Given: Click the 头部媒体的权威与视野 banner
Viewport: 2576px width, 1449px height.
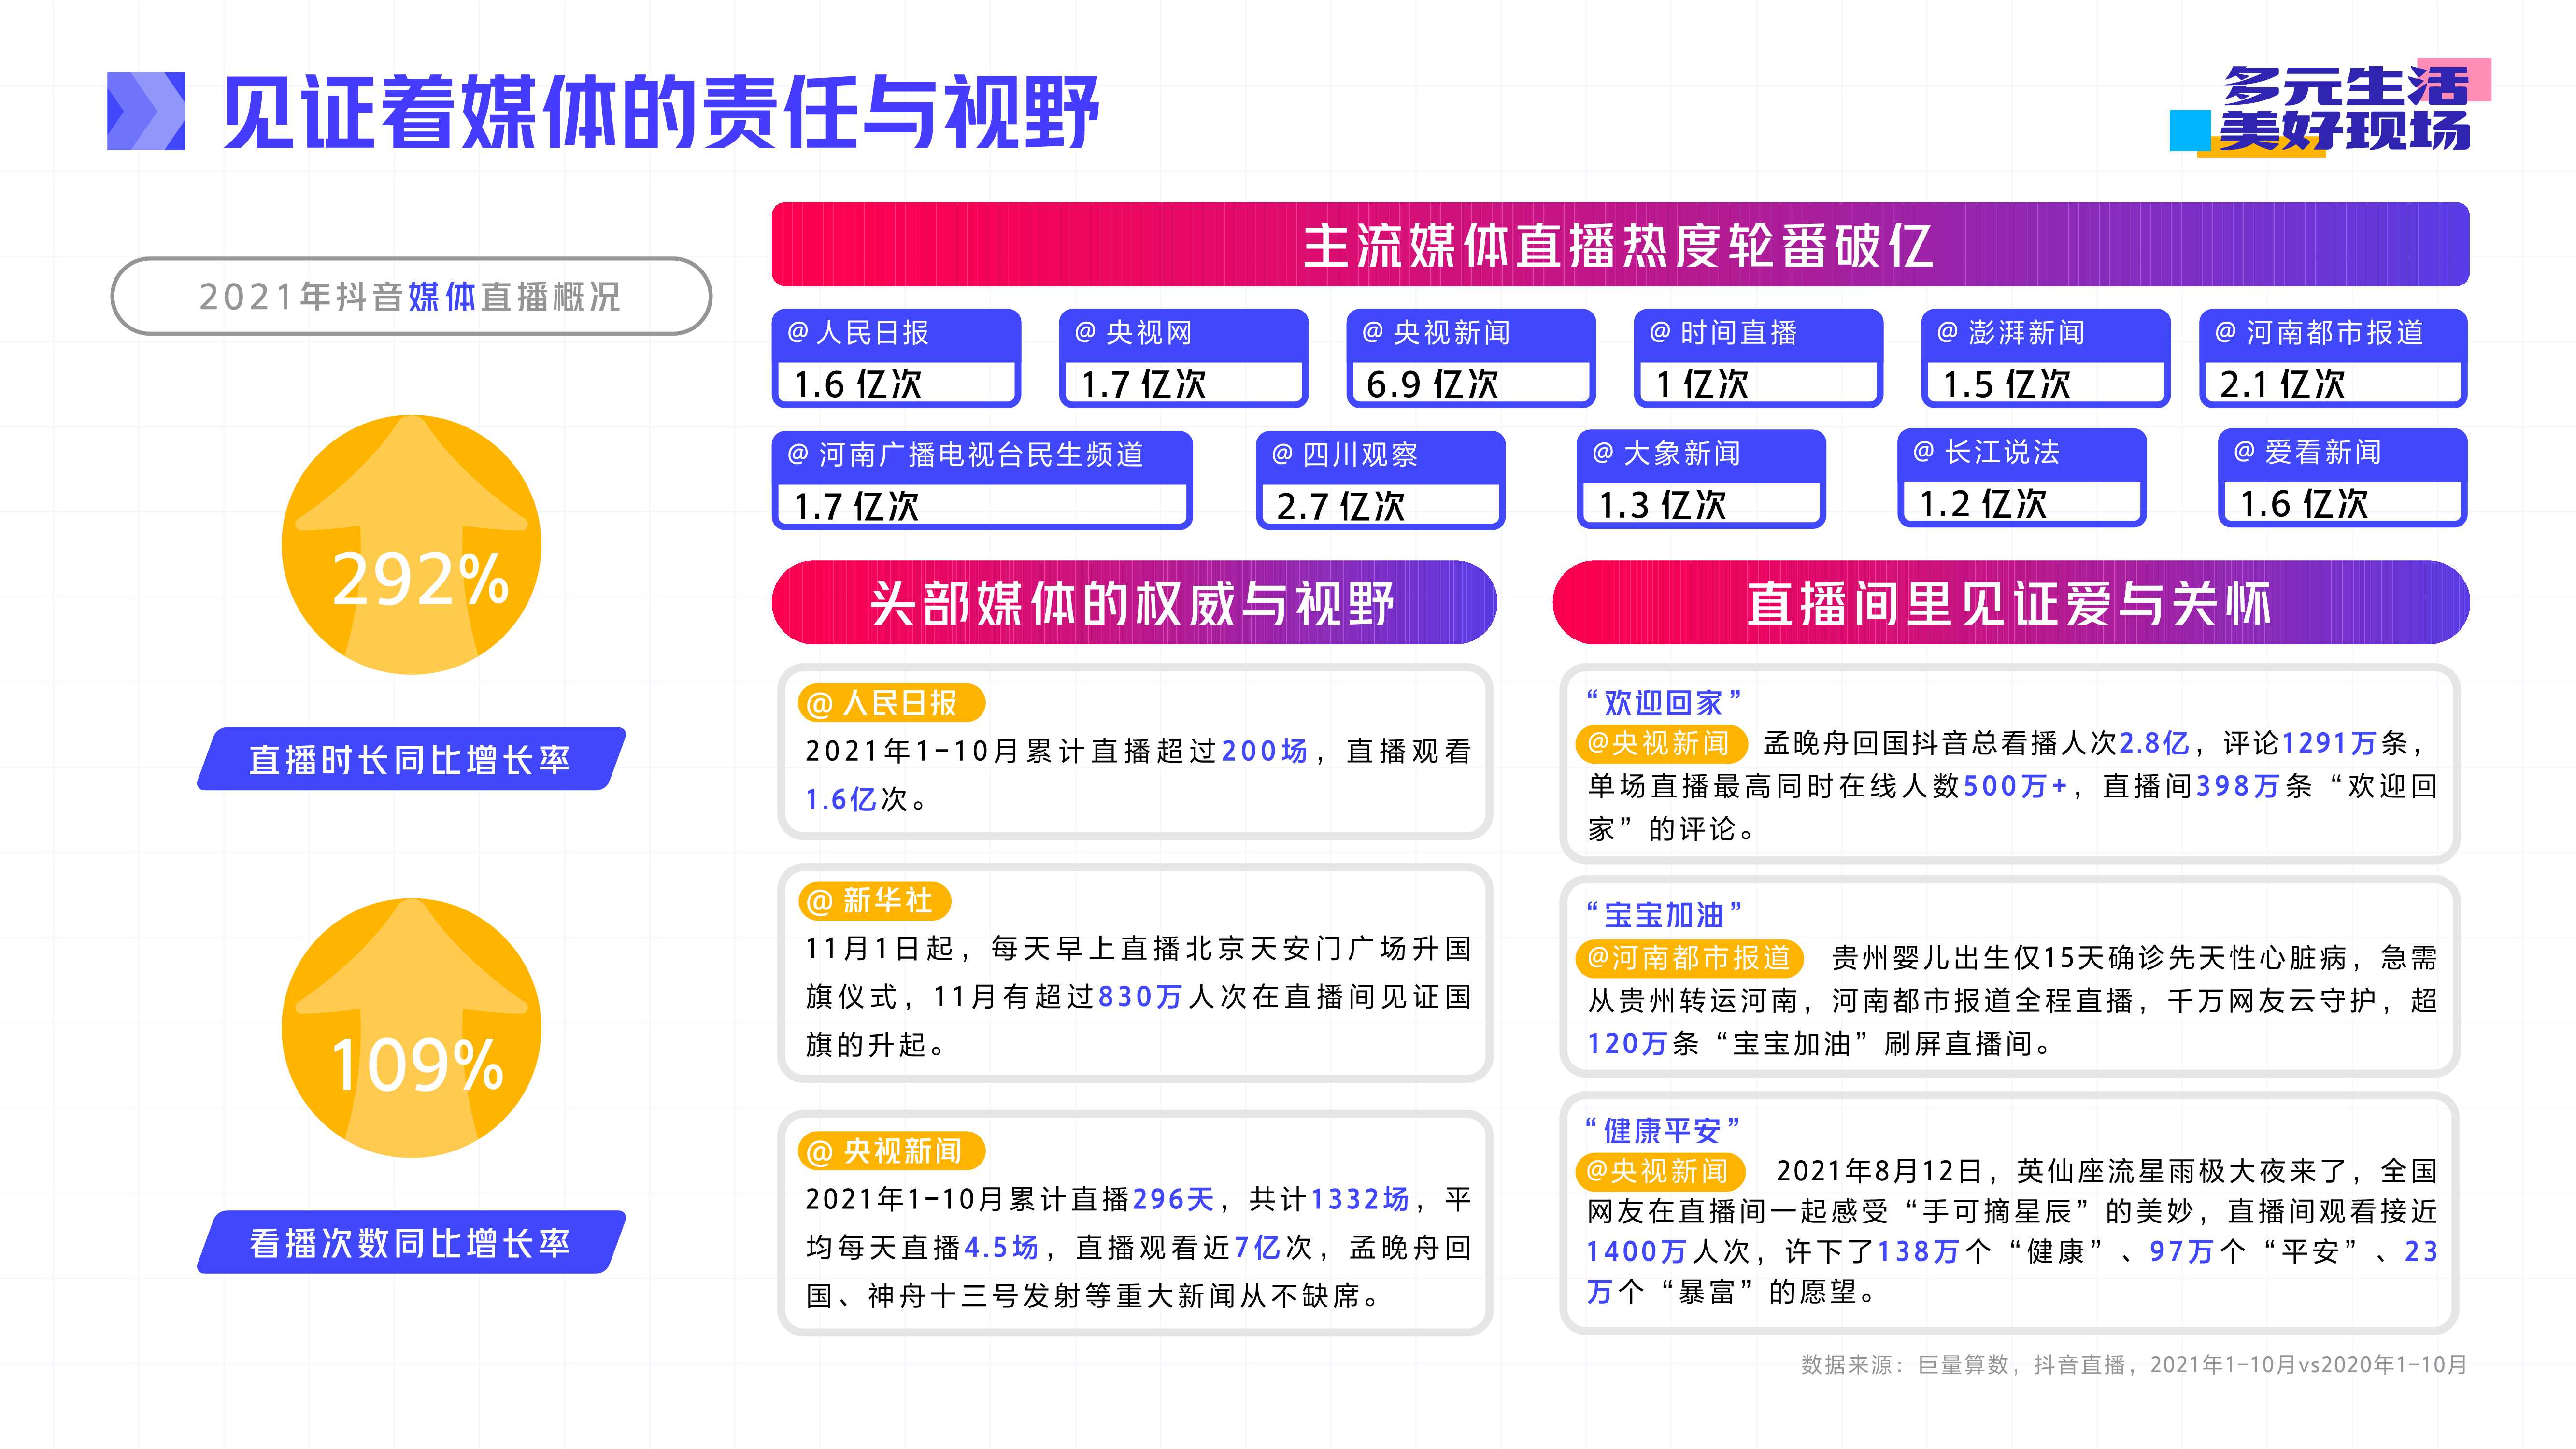Looking at the screenshot, I should pos(1134,602).
